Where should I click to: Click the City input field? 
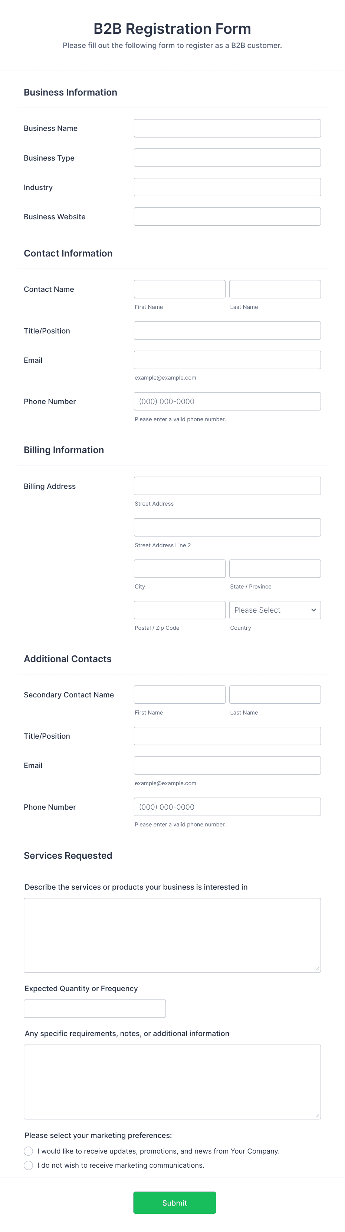pos(180,568)
